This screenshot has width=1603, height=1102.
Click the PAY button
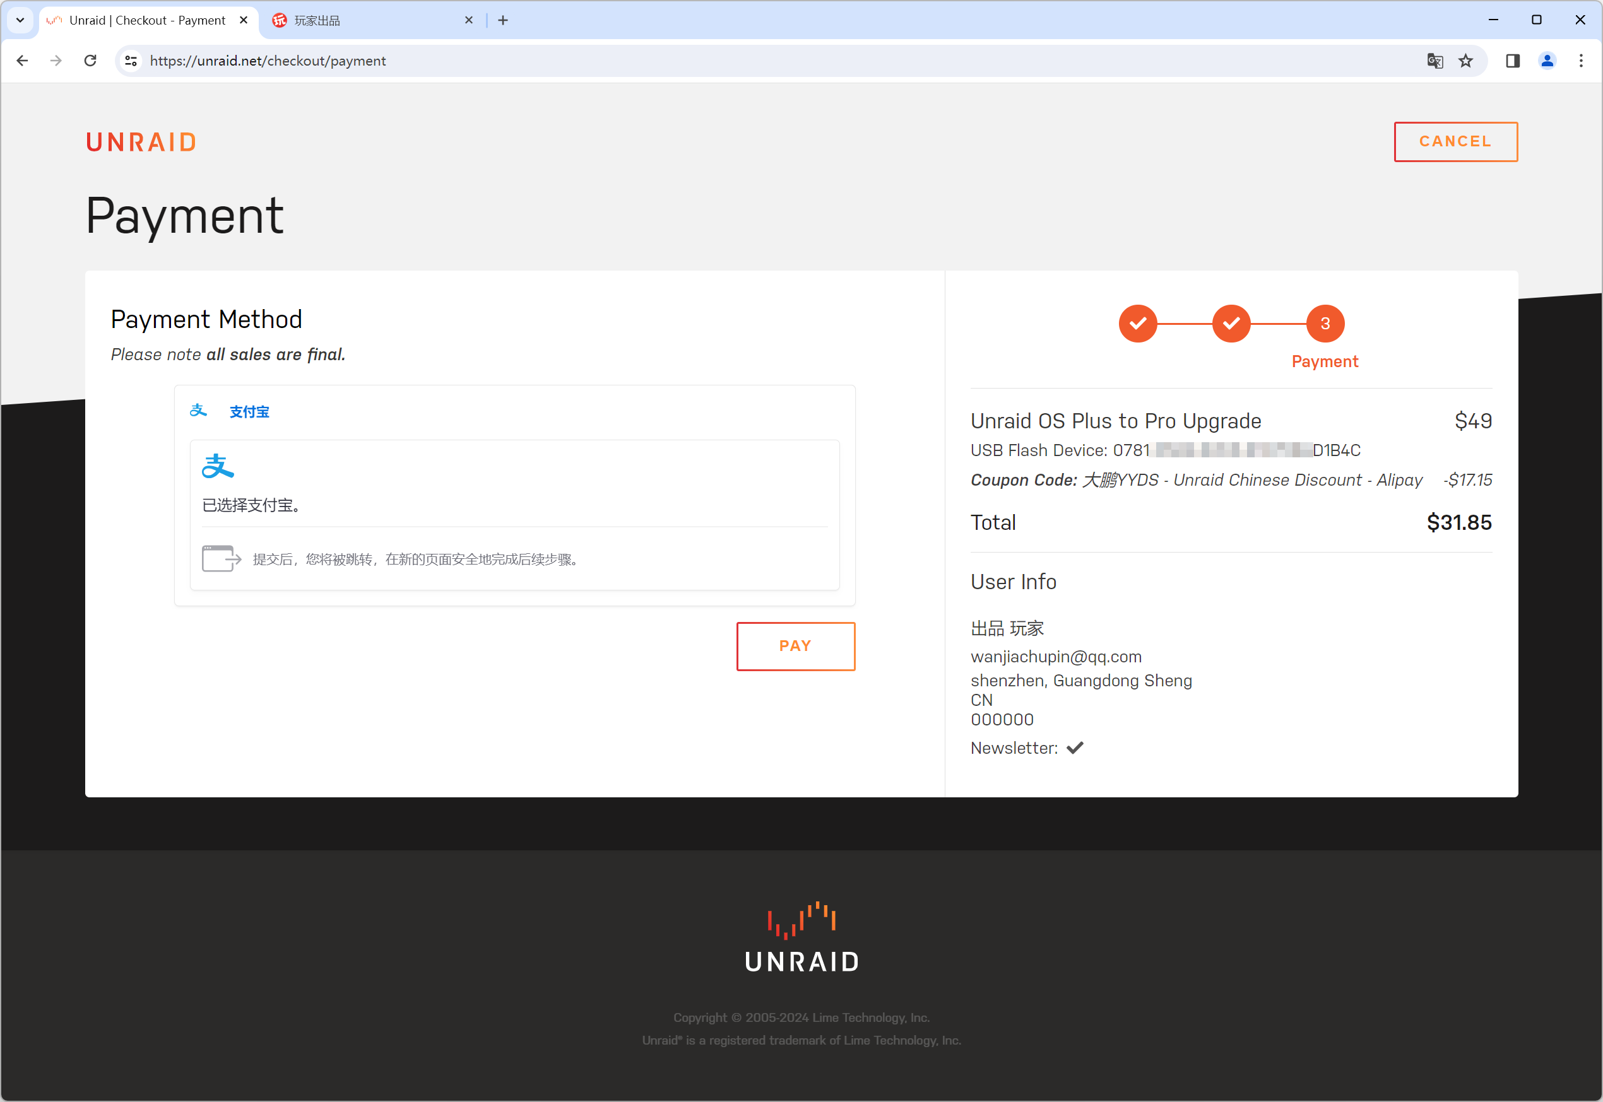(x=796, y=645)
